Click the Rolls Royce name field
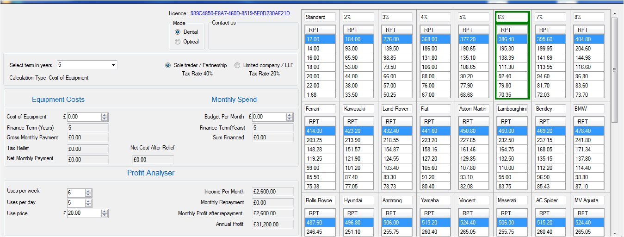624x237 pixels. [320, 200]
